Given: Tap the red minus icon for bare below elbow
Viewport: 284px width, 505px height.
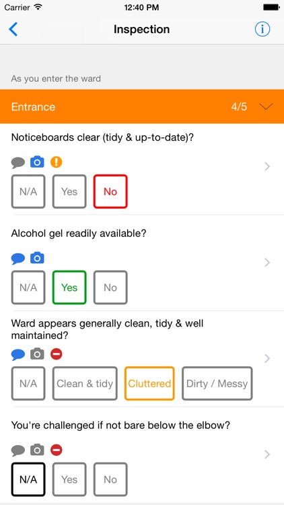Looking at the screenshot, I should tap(57, 450).
